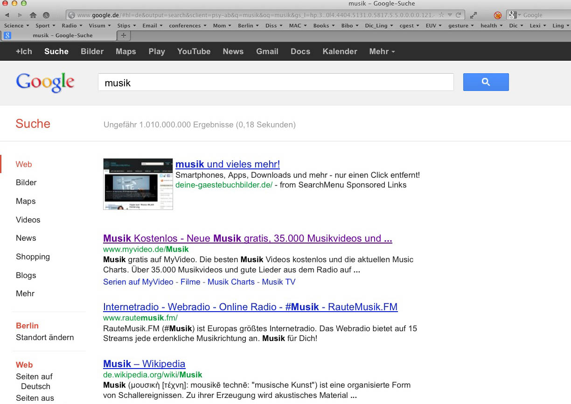
Task: Open the sponsored result preview thumbnail
Action: 138,184
